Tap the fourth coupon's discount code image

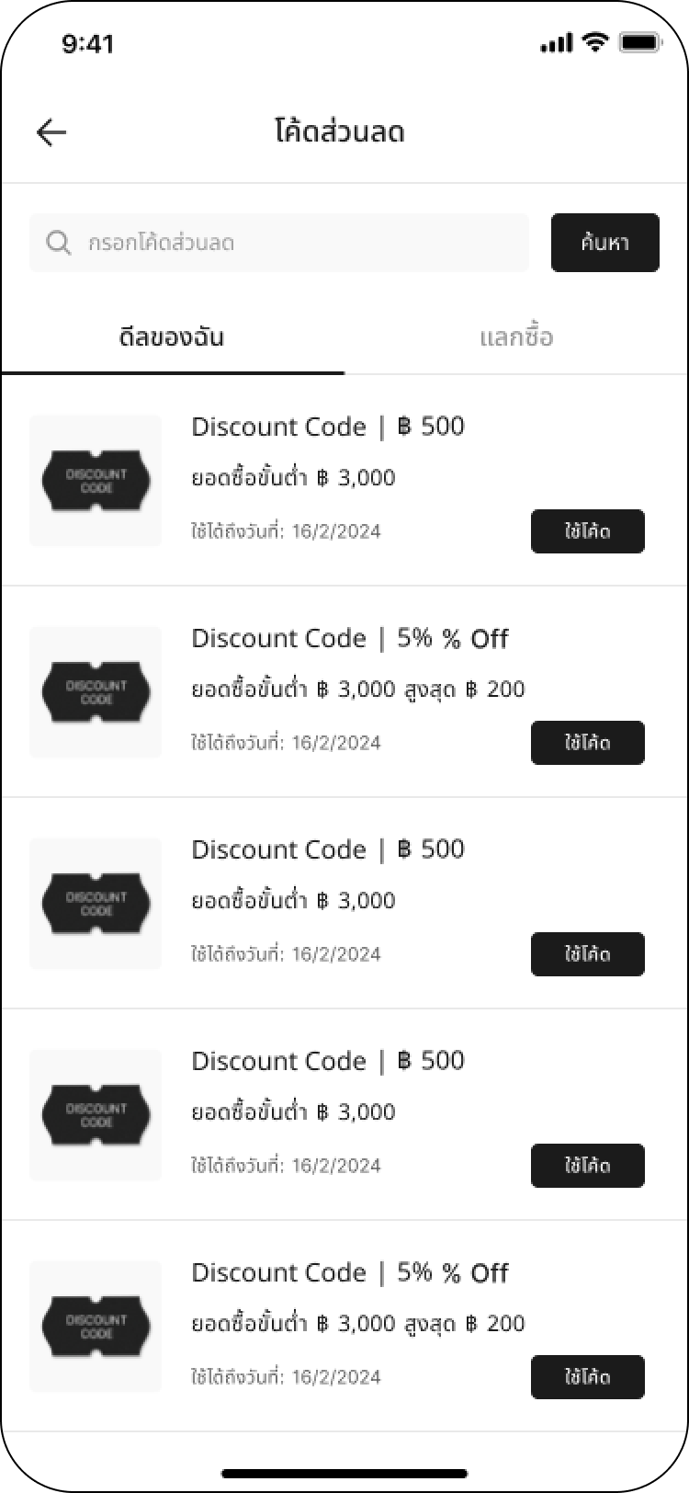96,1115
